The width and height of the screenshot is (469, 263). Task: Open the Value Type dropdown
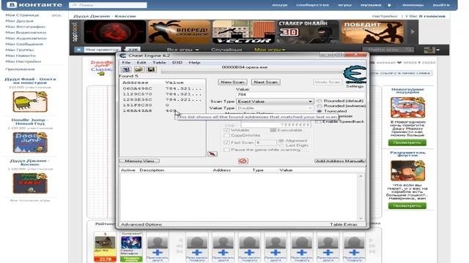coord(275,108)
